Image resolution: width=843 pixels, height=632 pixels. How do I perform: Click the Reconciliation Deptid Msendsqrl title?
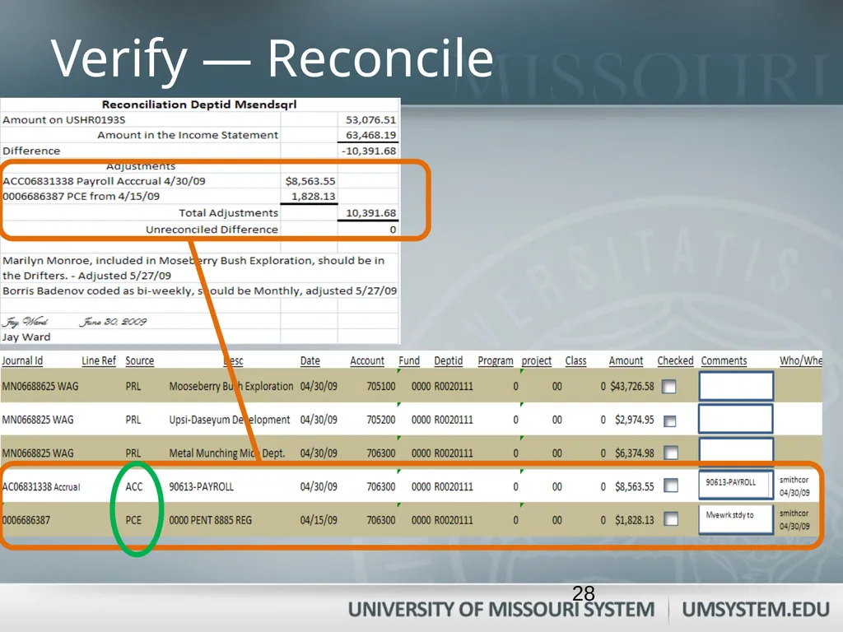199,105
